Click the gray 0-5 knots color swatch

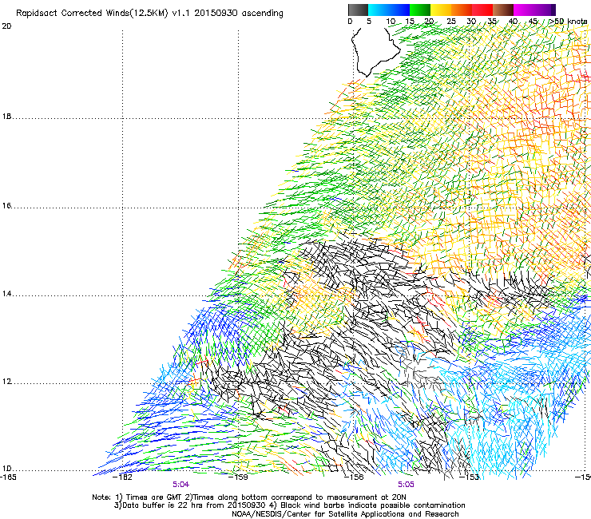[x=358, y=10]
